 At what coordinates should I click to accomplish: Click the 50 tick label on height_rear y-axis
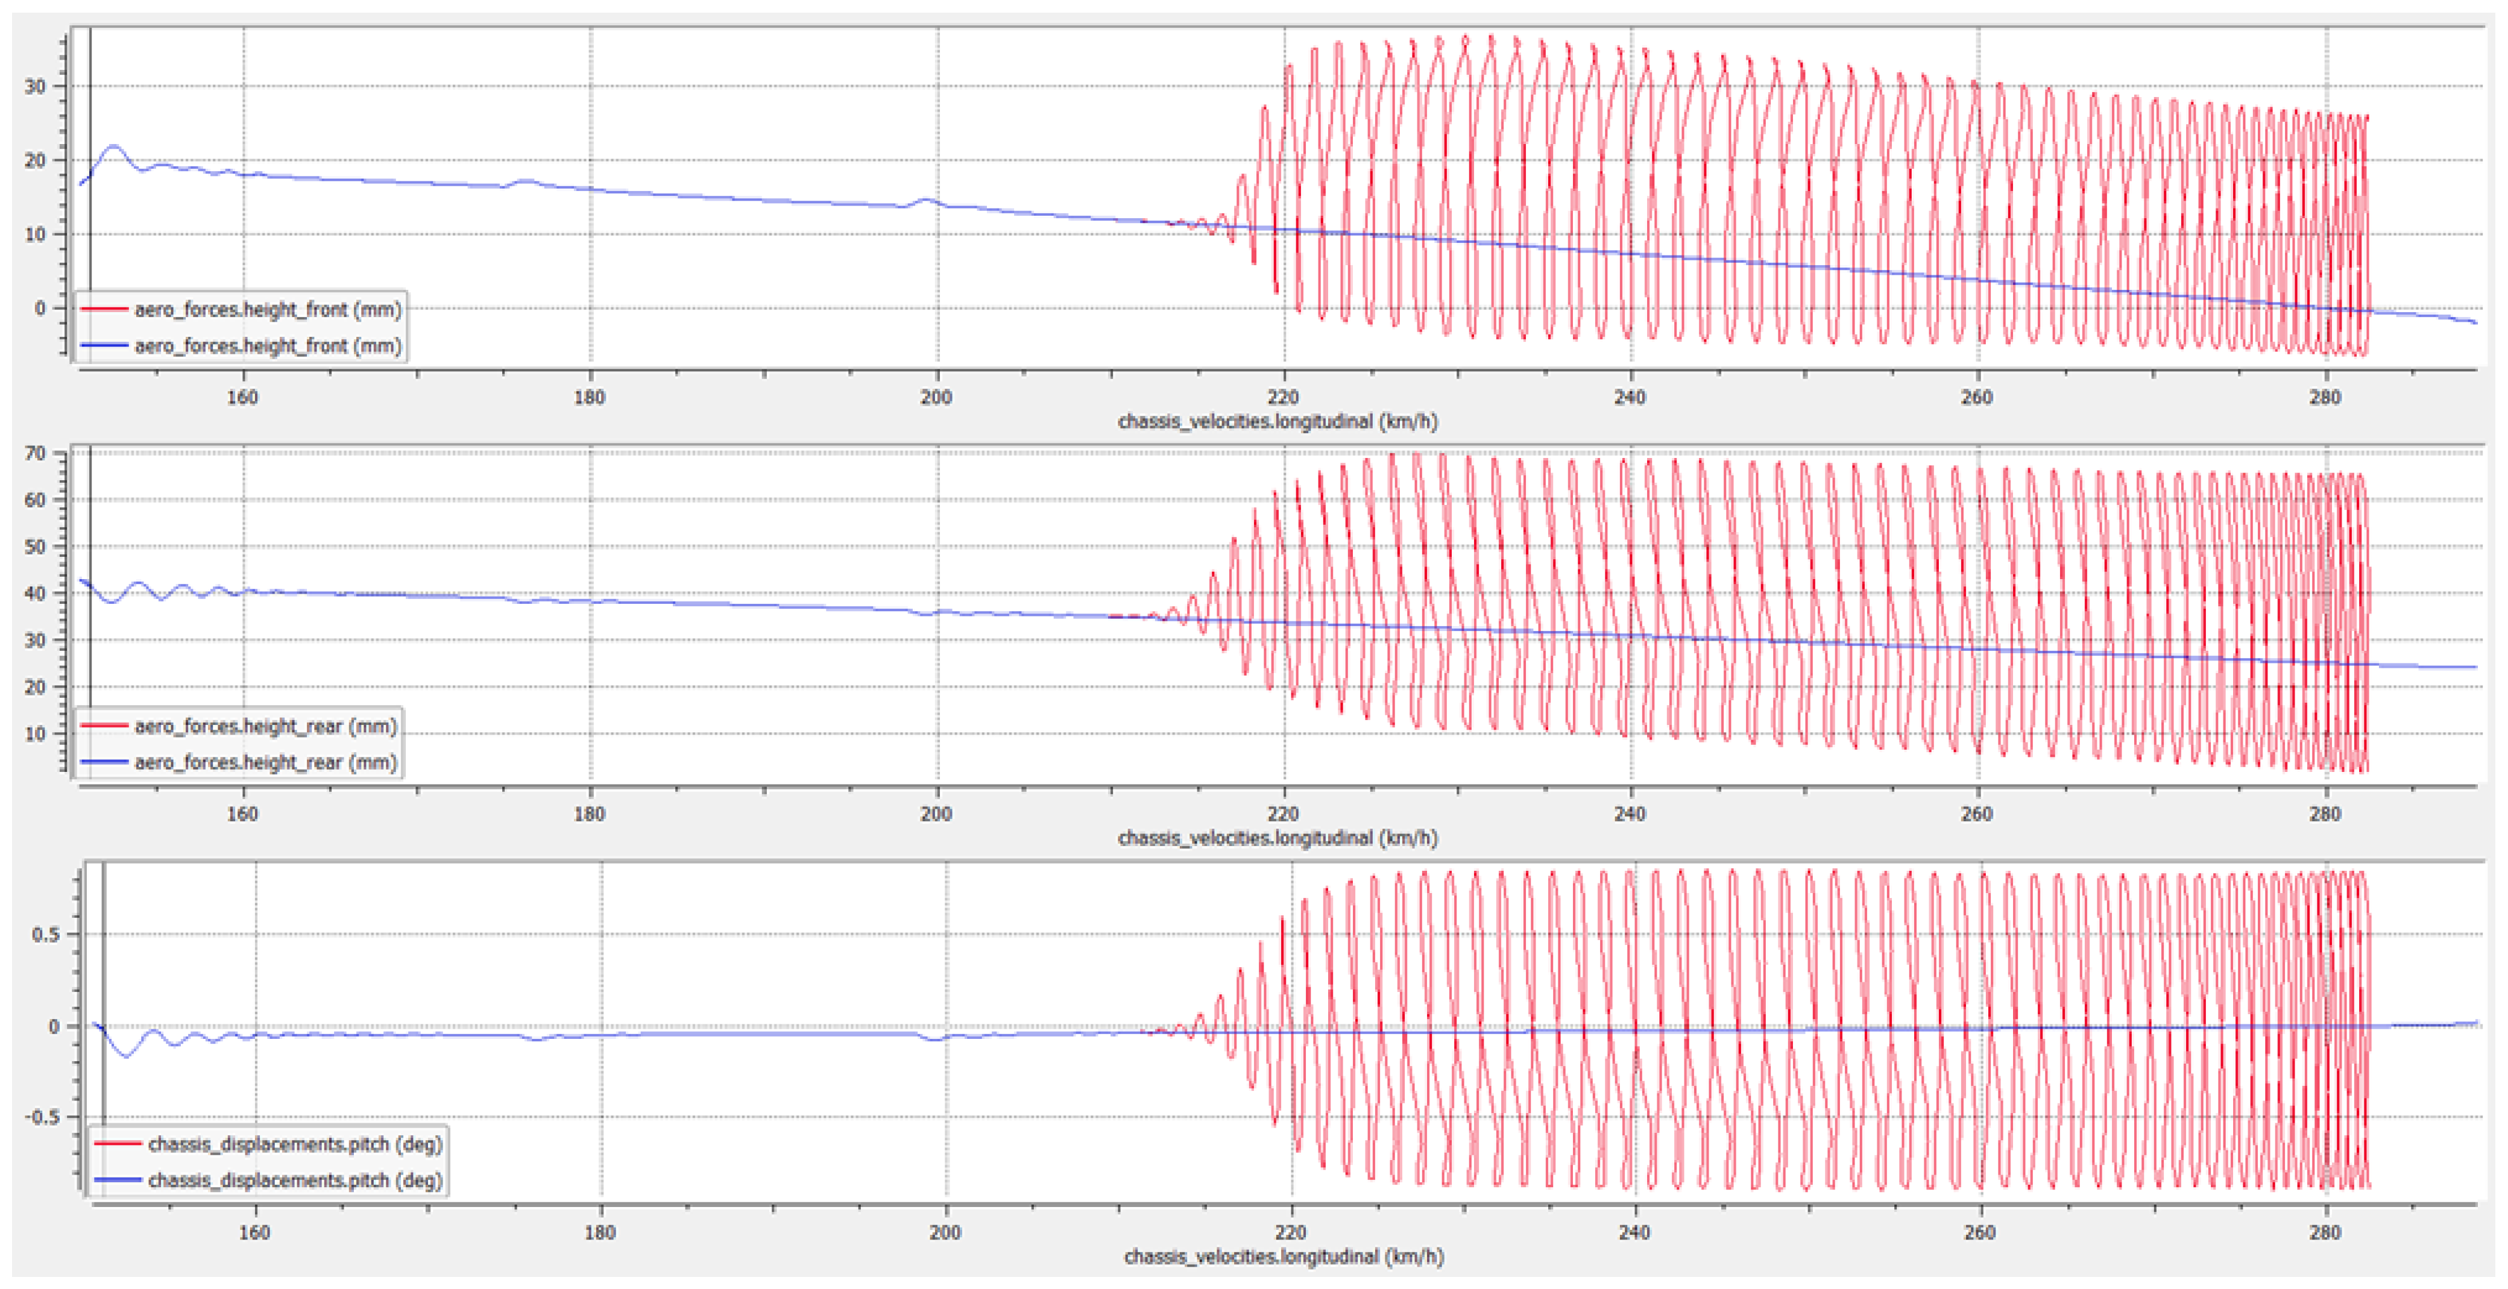click(x=35, y=547)
